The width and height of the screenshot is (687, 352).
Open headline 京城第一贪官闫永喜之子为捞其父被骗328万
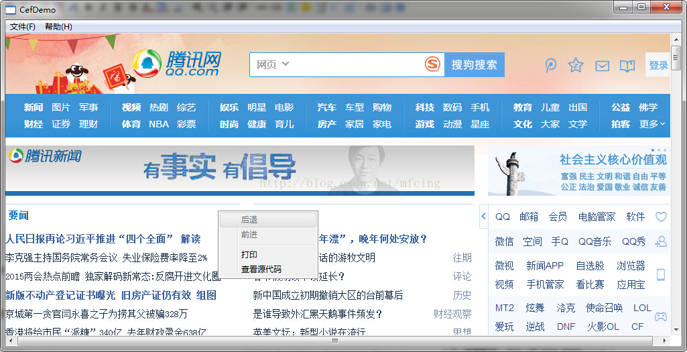pos(97,314)
